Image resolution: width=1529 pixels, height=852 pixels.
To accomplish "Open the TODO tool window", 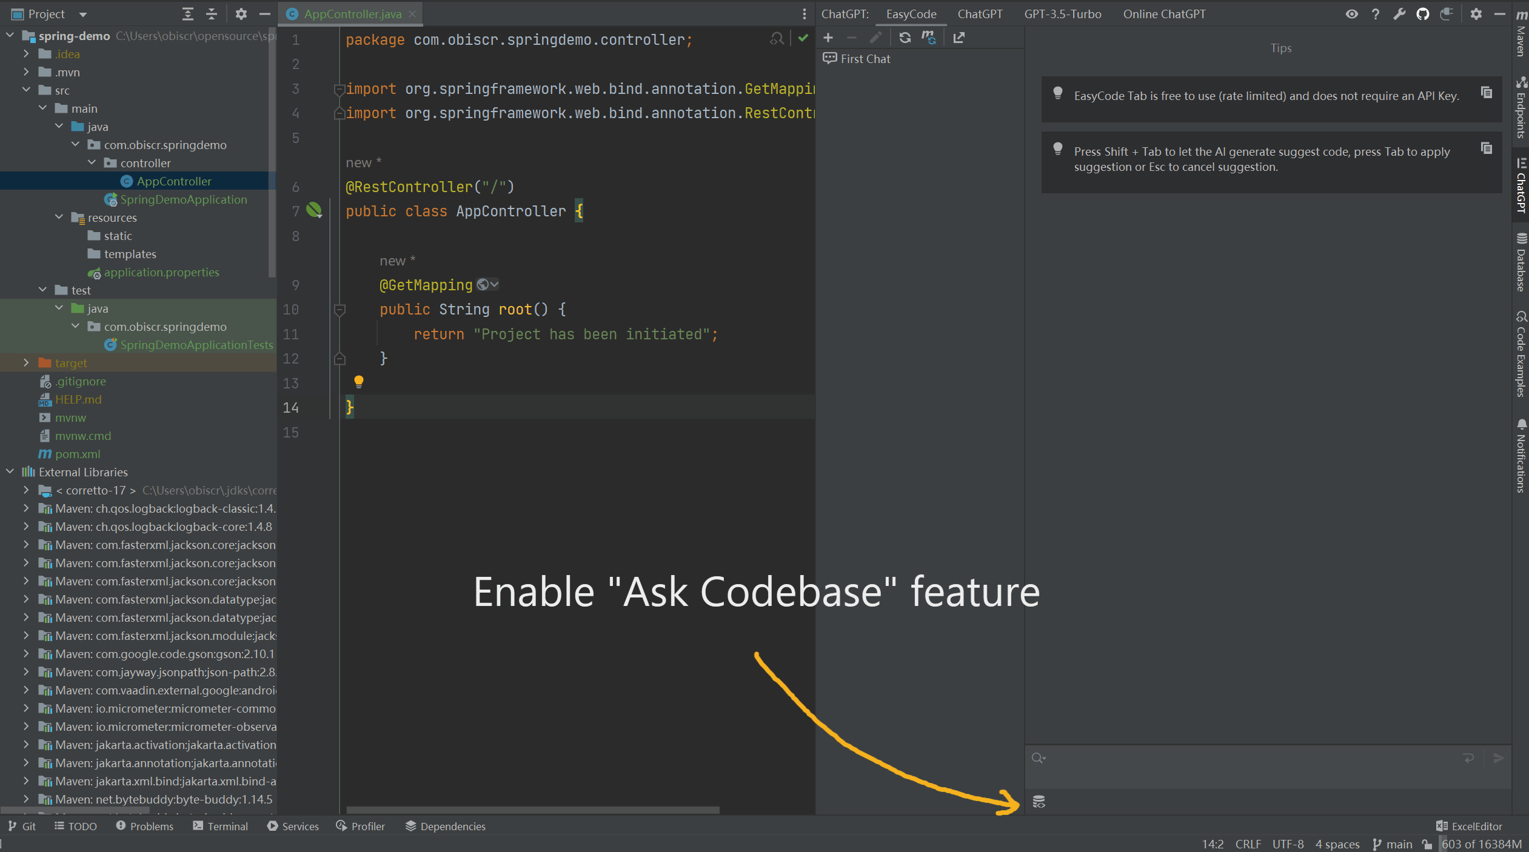I will [75, 826].
